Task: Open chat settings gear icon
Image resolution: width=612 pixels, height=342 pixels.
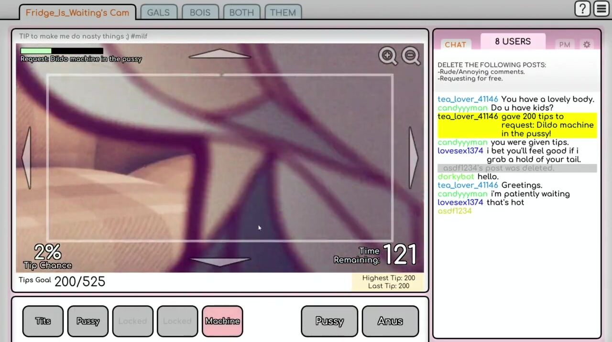Action: (x=587, y=44)
